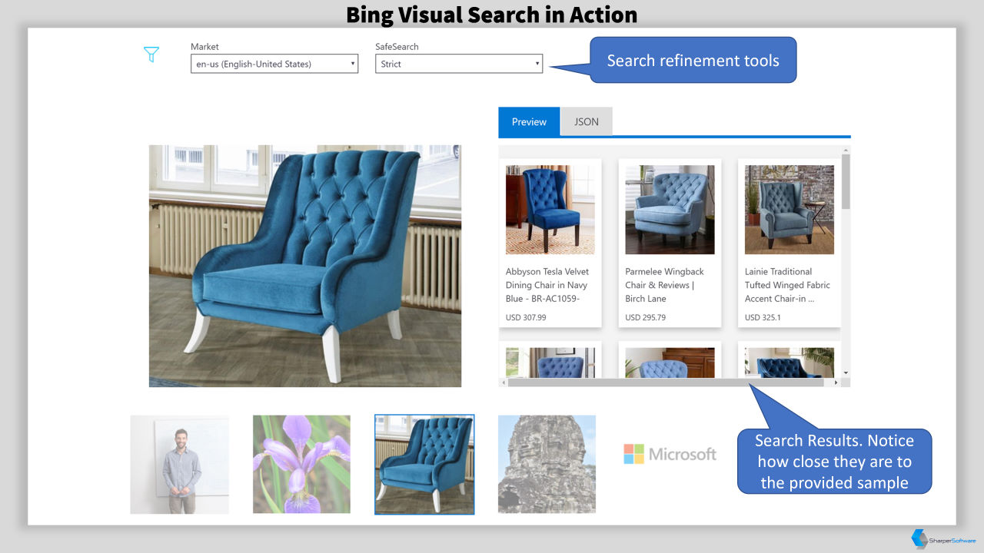Switch to the JSON tab
The height and width of the screenshot is (553, 984).
click(x=587, y=121)
